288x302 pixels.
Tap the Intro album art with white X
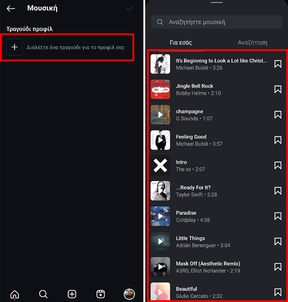[160, 165]
